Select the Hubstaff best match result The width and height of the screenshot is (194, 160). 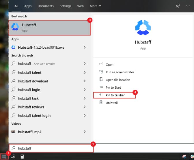tap(49, 28)
